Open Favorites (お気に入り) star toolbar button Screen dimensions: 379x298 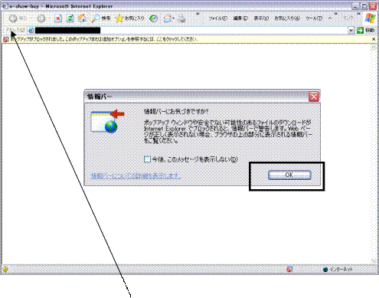pos(130,18)
